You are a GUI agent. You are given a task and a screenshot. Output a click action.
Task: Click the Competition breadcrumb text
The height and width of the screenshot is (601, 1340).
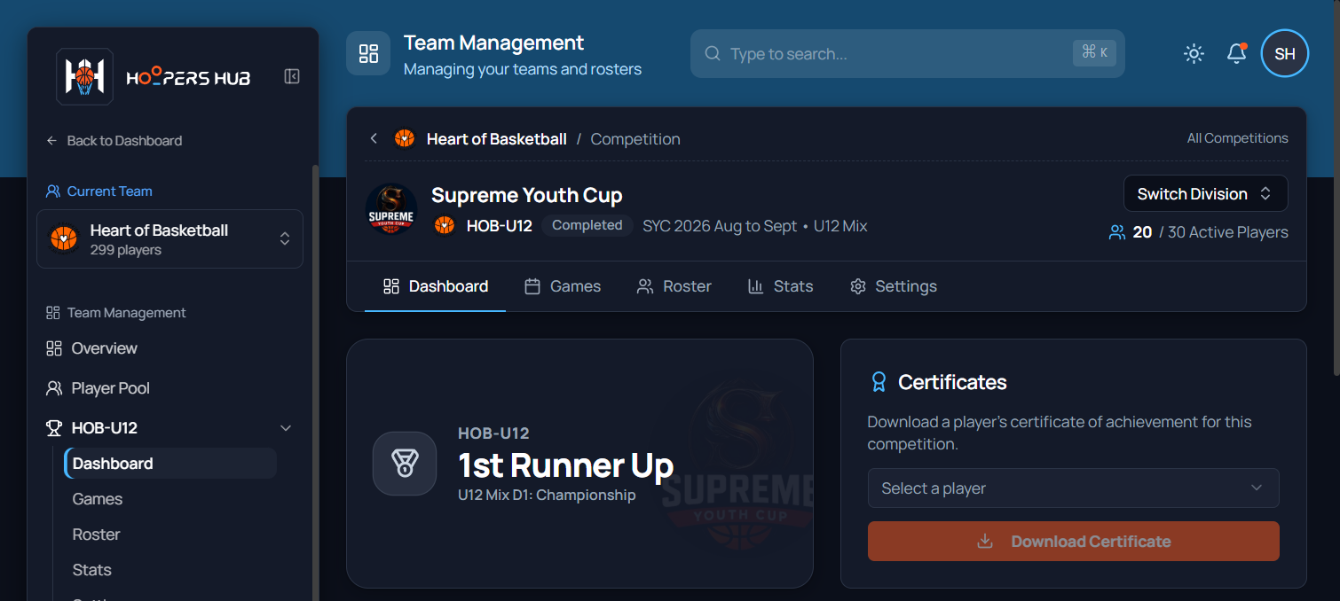pyautogui.click(x=635, y=139)
